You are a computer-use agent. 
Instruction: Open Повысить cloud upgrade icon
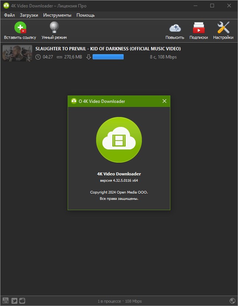click(175, 28)
